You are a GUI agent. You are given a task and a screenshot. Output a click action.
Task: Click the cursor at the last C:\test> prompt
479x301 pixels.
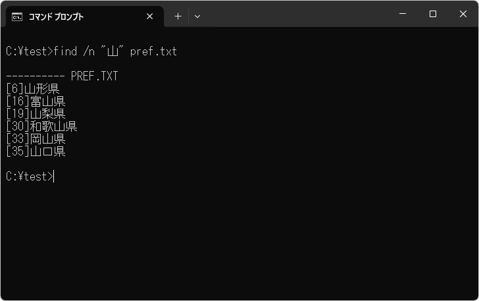click(54, 177)
